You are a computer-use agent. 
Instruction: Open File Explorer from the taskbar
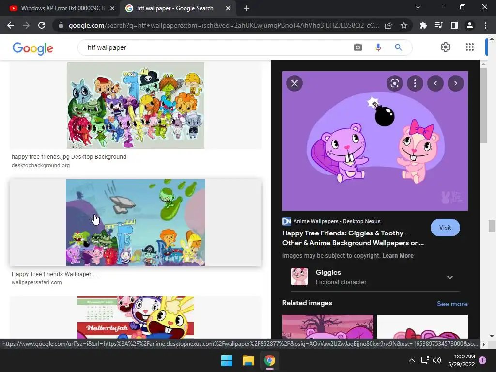248,360
